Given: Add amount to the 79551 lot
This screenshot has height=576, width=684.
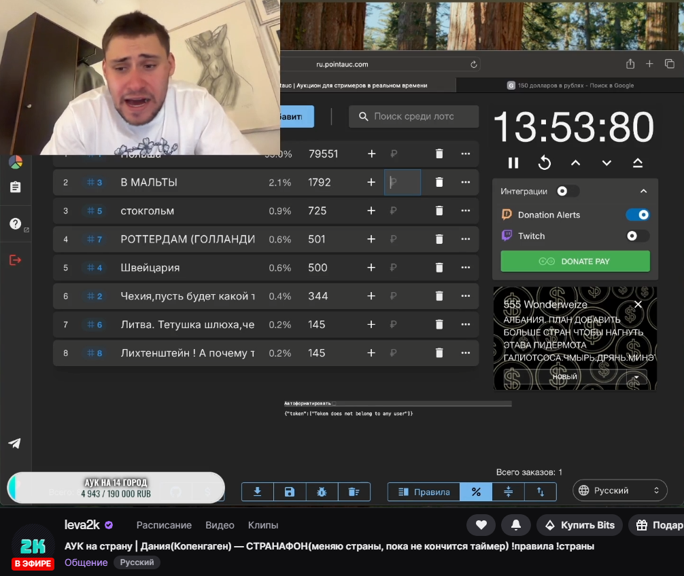Looking at the screenshot, I should [371, 154].
